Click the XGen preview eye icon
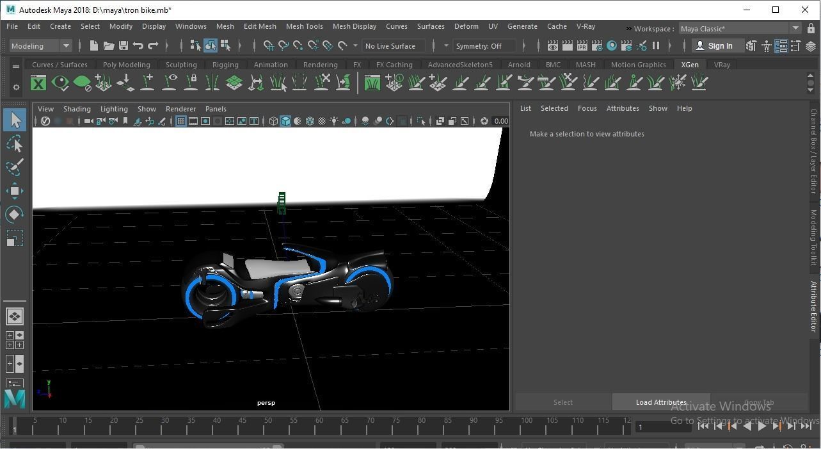 pos(60,83)
